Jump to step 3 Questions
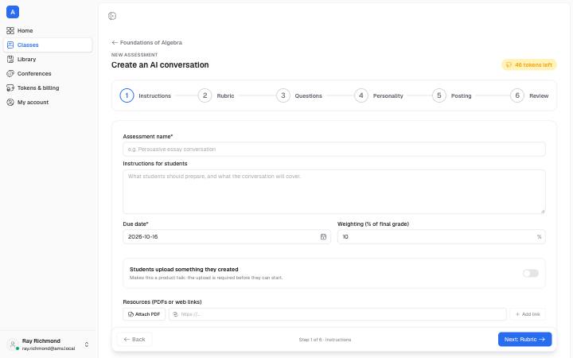This screenshot has width=573, height=358. (x=299, y=95)
